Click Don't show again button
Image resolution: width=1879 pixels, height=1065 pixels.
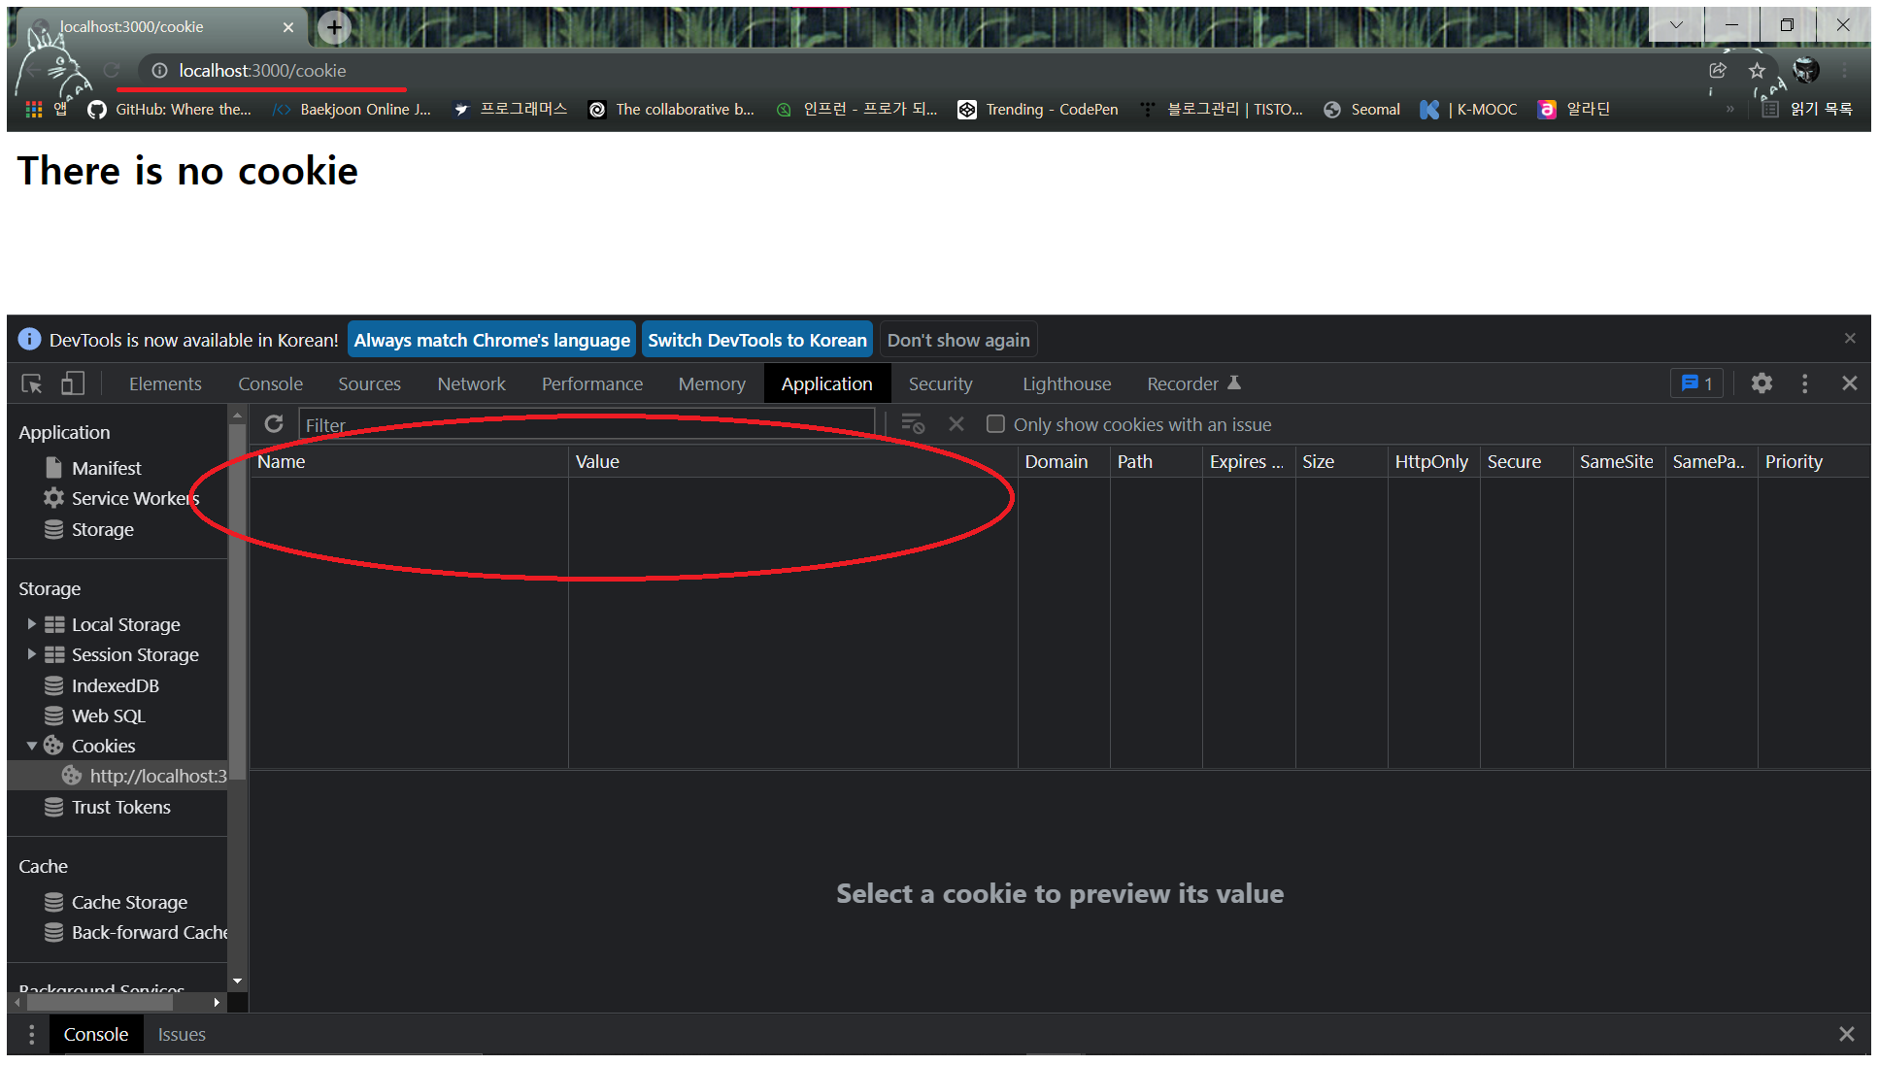(957, 340)
